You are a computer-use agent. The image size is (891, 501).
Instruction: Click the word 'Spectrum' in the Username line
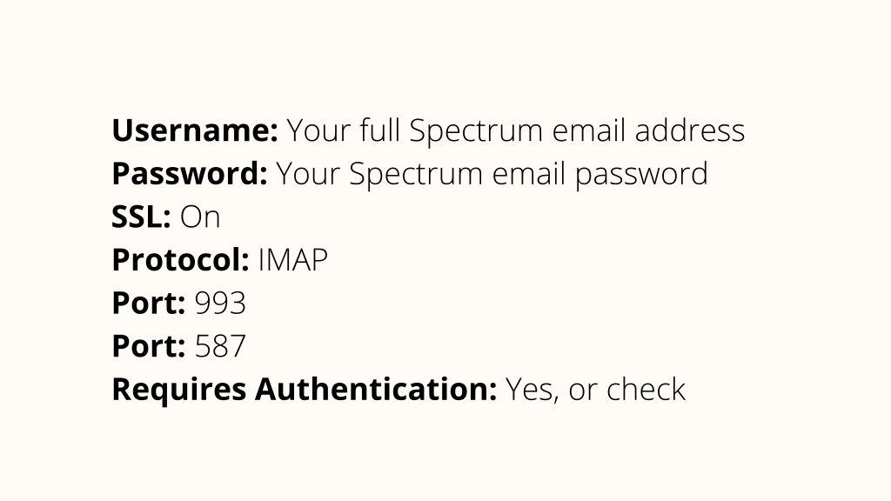click(x=476, y=132)
